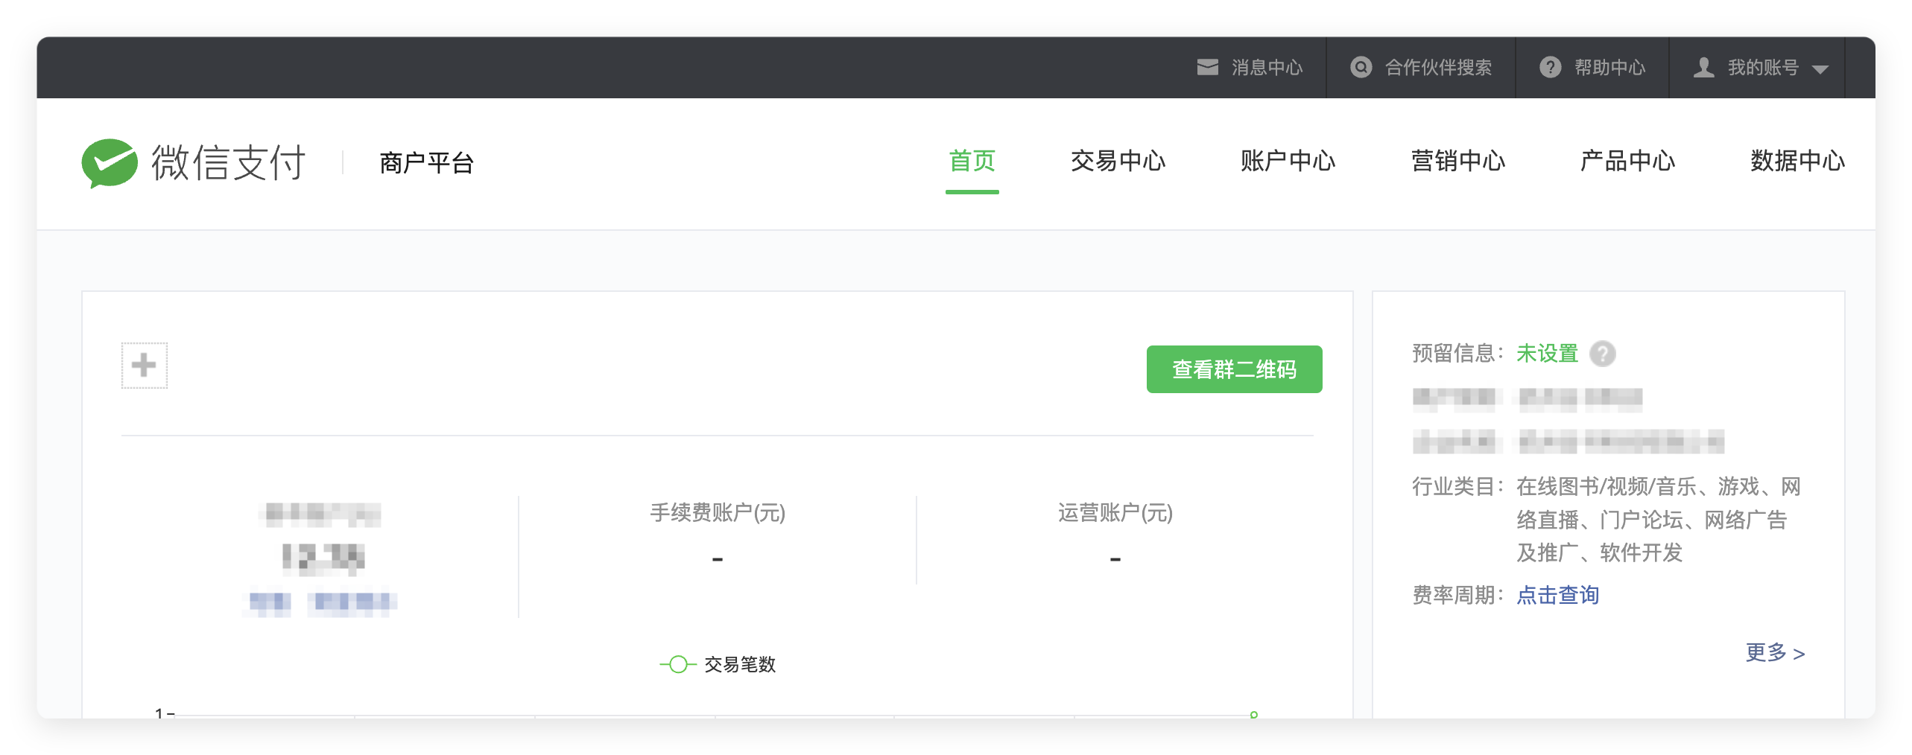Click the user avatar icon for my account
The height and width of the screenshot is (755, 1912).
point(1703,68)
